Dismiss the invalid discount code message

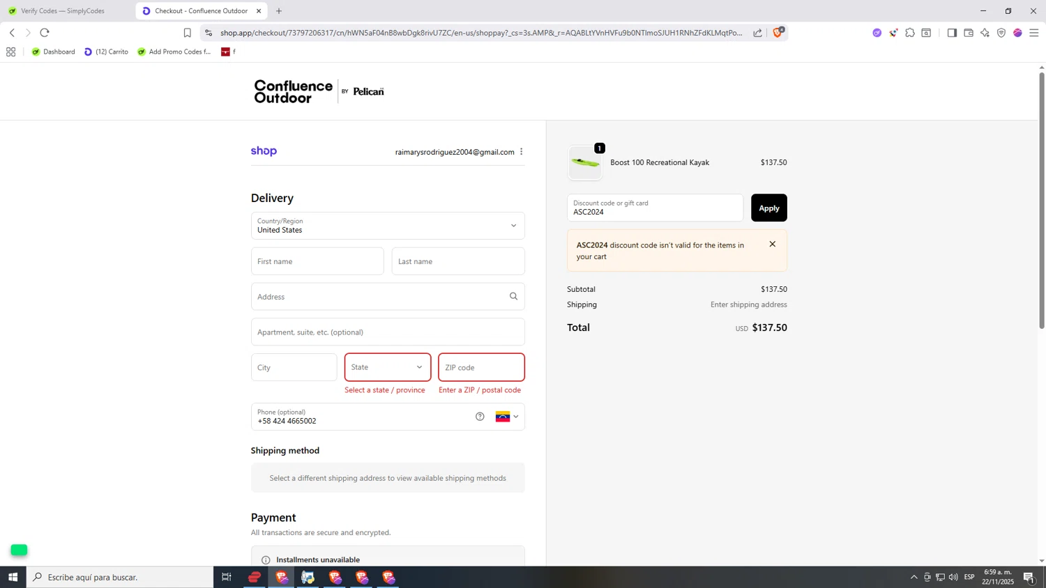coord(772,244)
